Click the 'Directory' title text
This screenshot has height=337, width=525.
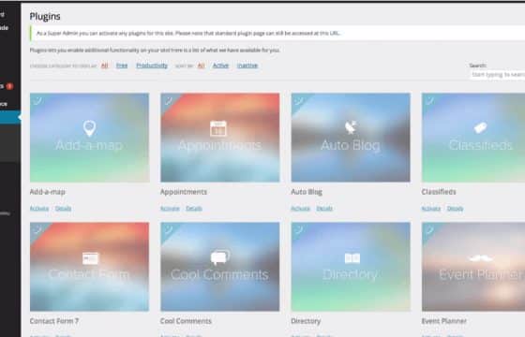click(306, 321)
